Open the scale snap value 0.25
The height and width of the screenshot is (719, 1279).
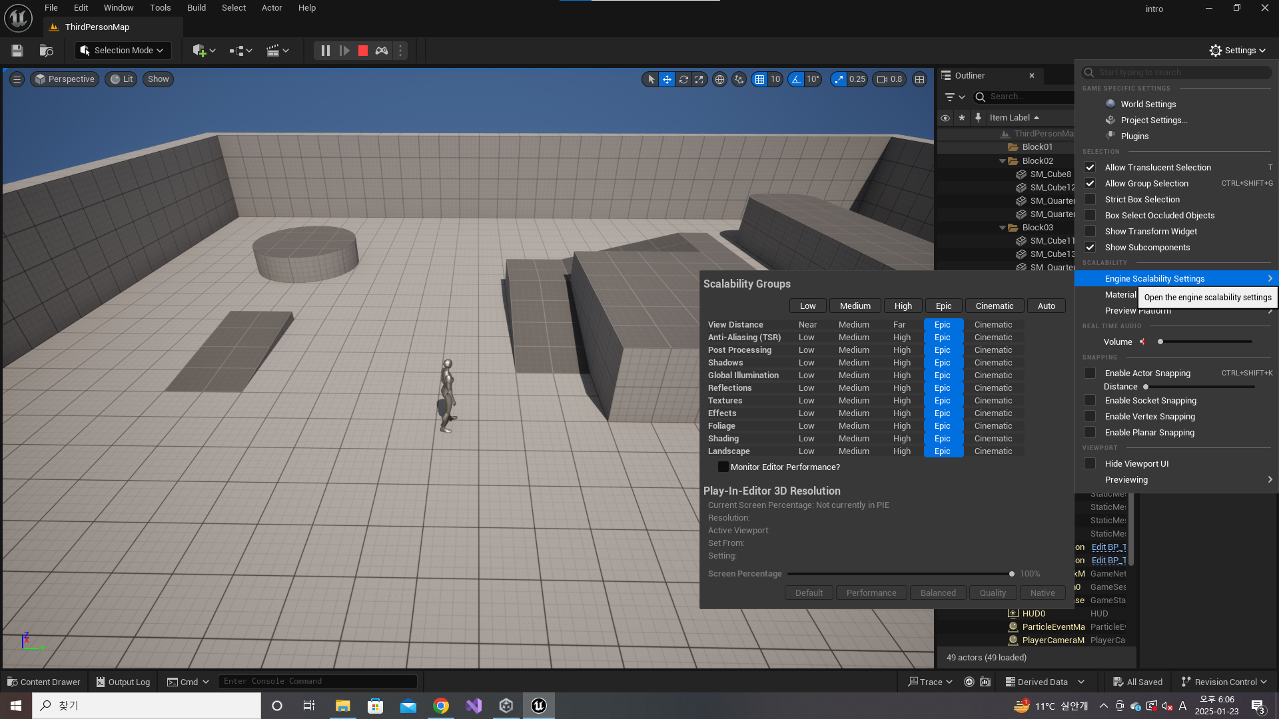(857, 79)
